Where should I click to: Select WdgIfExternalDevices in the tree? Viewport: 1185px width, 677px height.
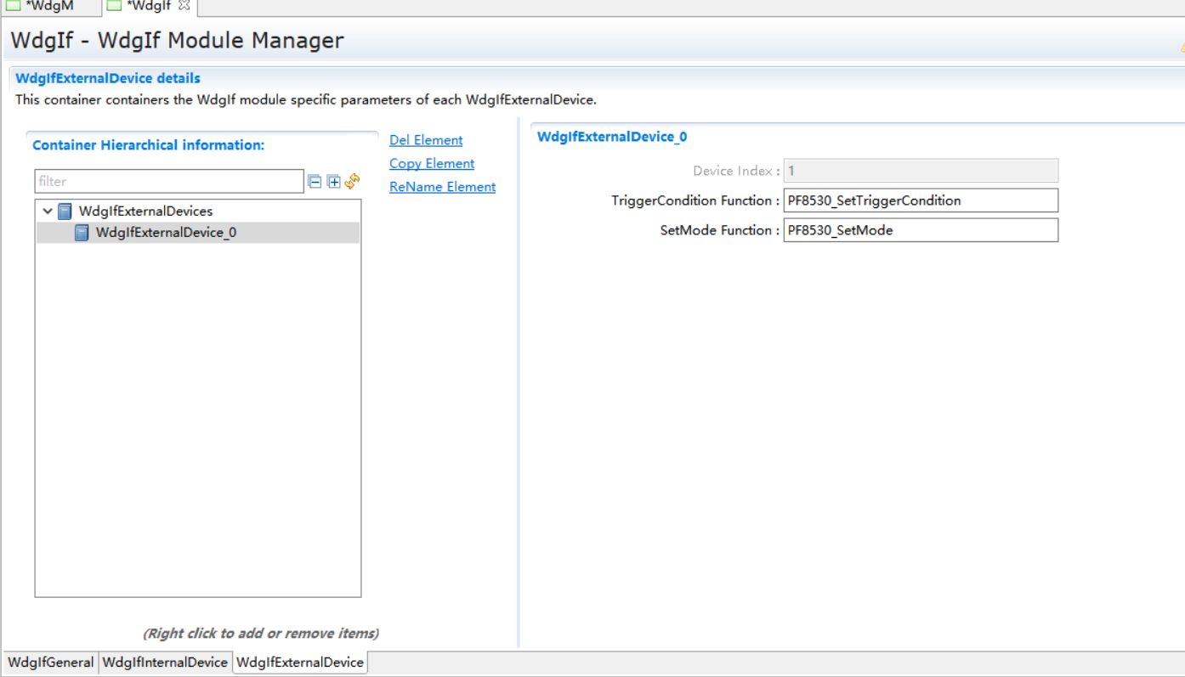(145, 212)
